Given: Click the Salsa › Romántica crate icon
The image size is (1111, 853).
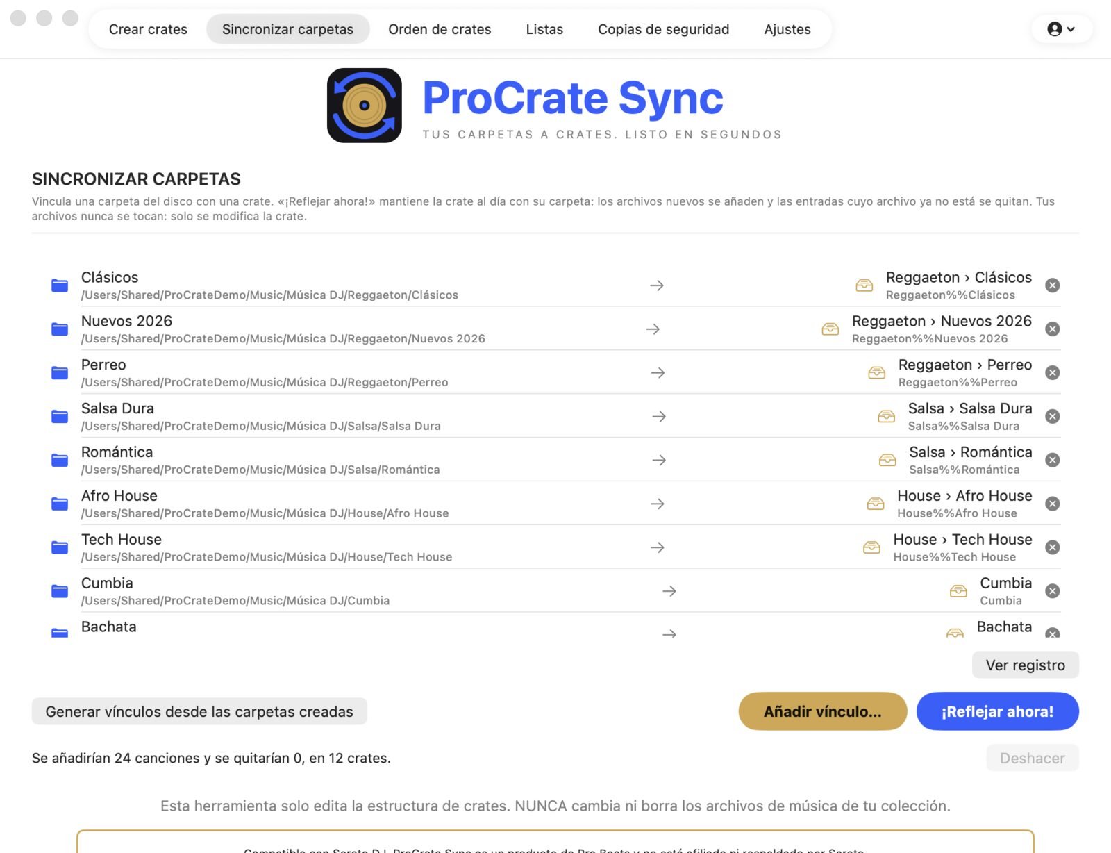Looking at the screenshot, I should click(x=888, y=460).
